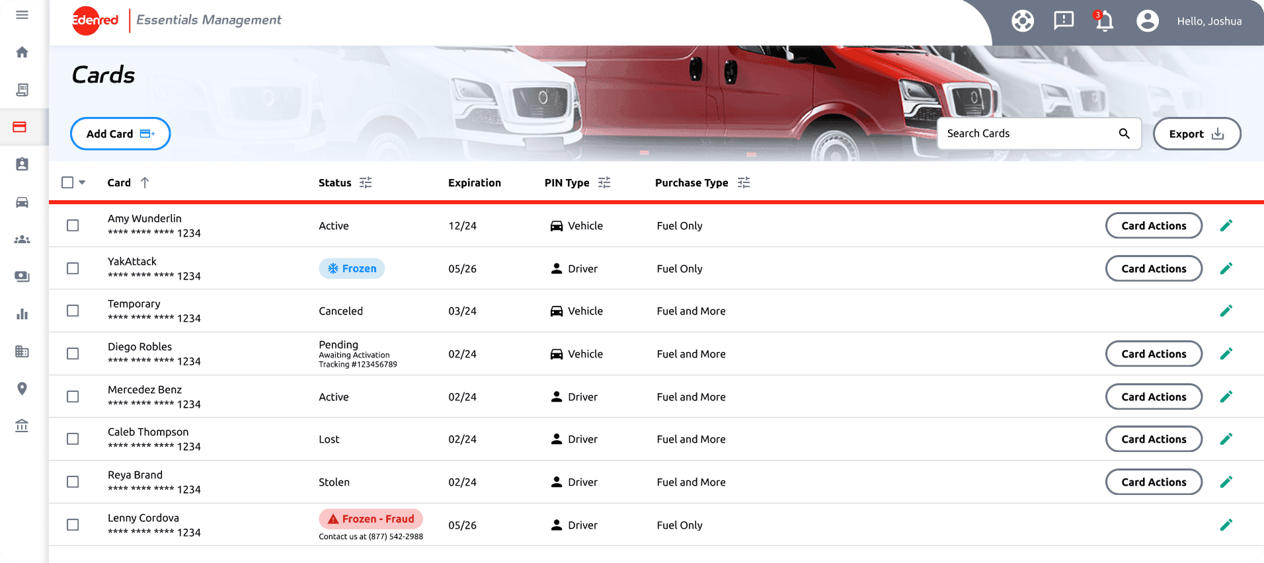
Task: Open the notifications bell icon
Action: click(1104, 20)
